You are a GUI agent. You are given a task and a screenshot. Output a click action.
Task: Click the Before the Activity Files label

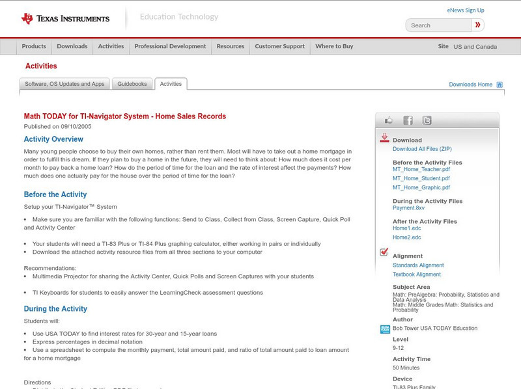(427, 163)
